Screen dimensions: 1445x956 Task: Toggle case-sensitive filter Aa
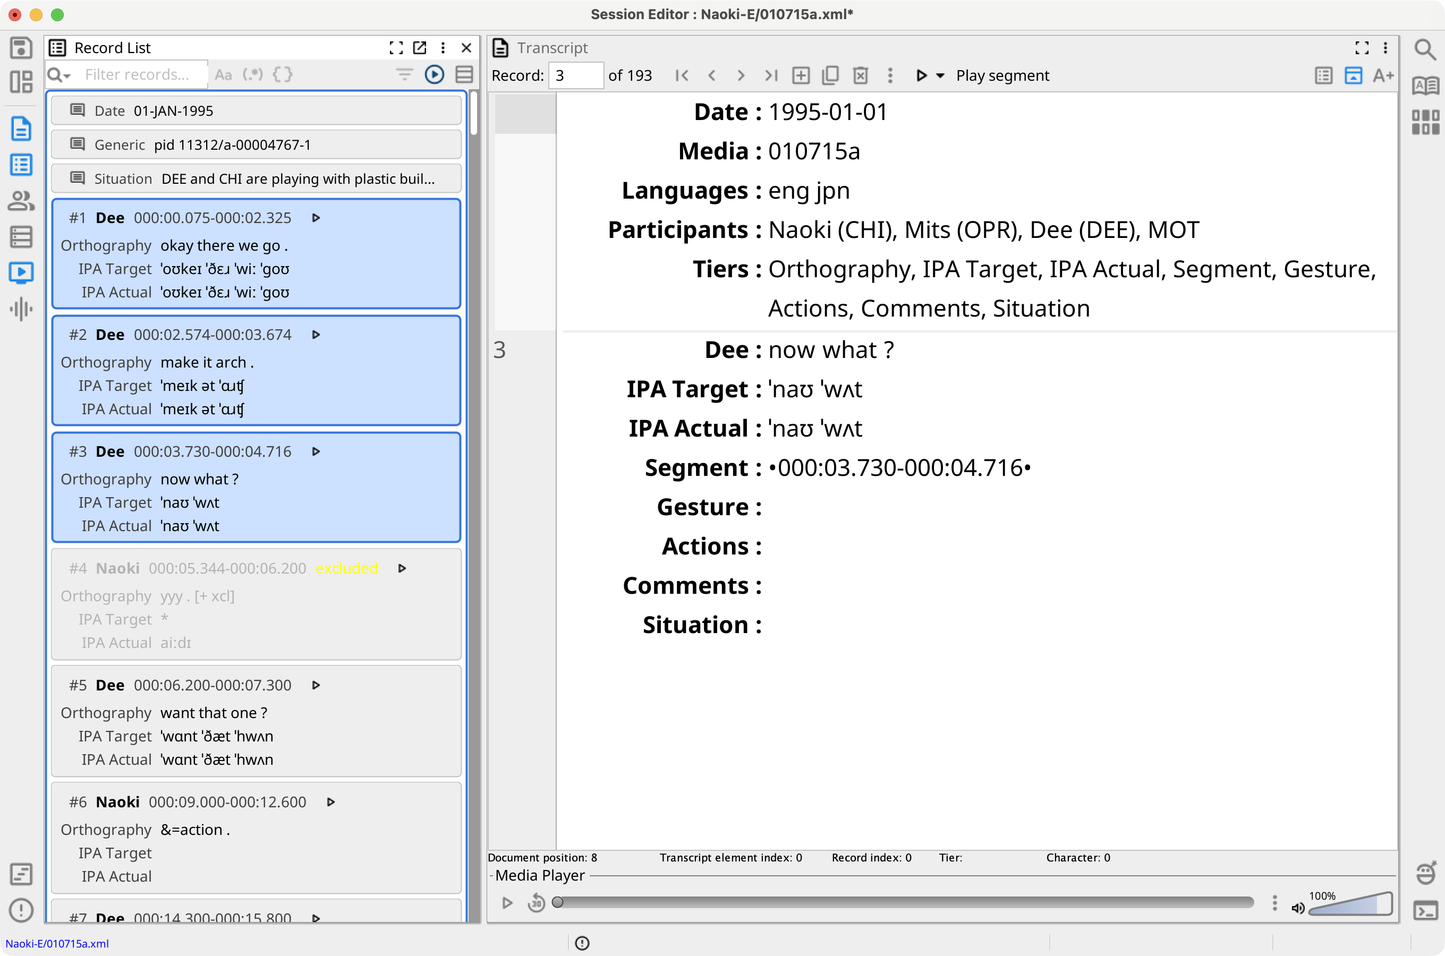pyautogui.click(x=223, y=74)
